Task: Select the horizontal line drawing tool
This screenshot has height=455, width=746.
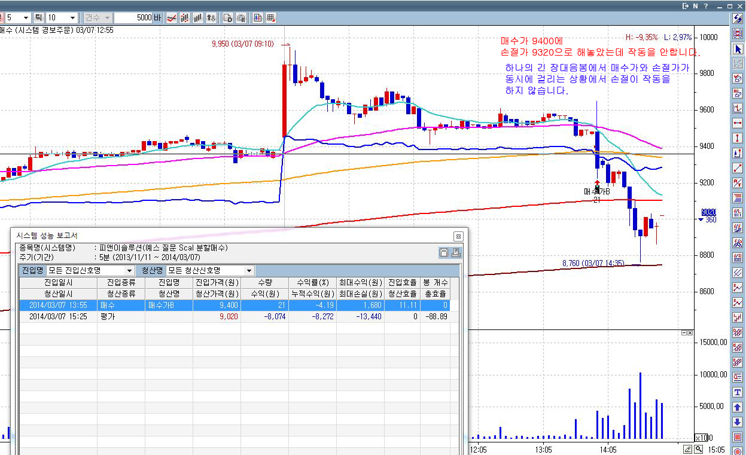Action: pos(738,123)
